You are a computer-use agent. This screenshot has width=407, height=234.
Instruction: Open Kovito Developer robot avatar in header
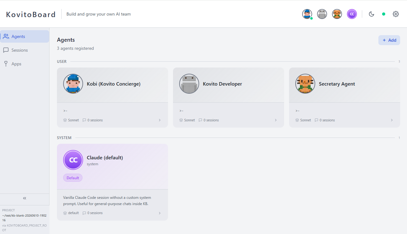pyautogui.click(x=322, y=14)
